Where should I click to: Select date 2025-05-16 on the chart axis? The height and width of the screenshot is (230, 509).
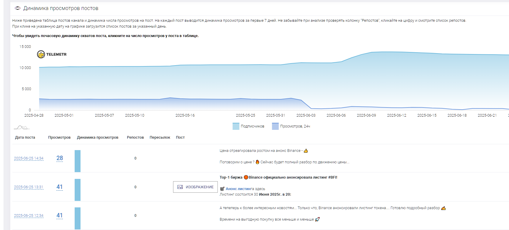pos(185,115)
